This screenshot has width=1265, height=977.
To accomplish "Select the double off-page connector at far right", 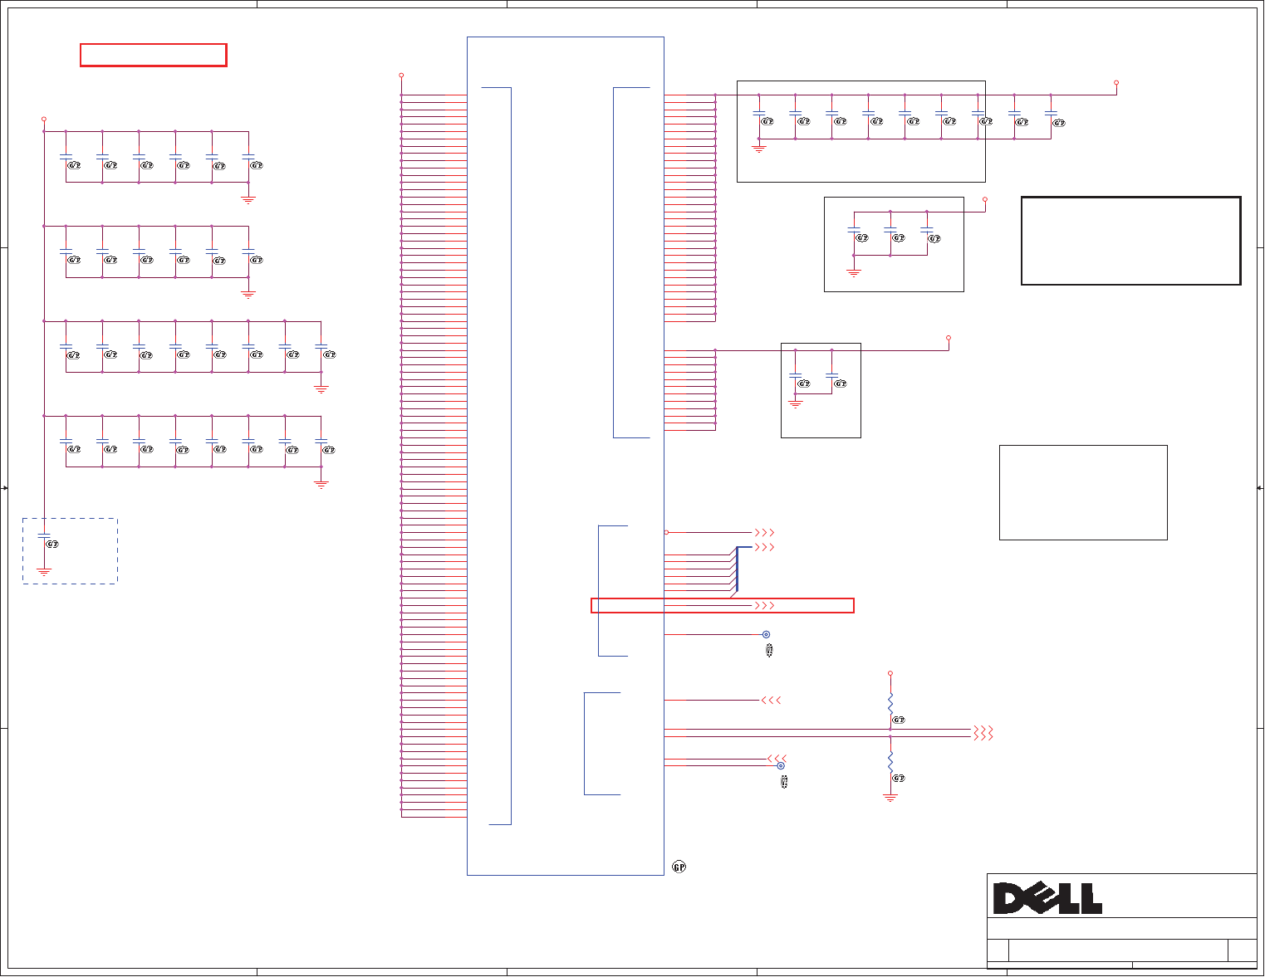I will tap(982, 733).
